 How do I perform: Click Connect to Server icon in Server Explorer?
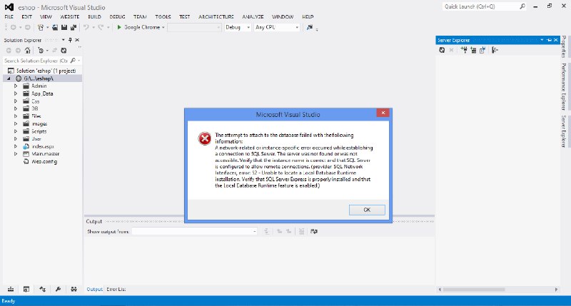coord(473,50)
